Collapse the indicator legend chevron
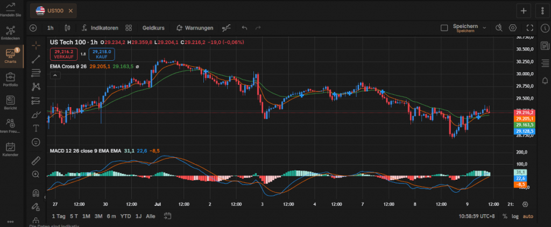 point(55,75)
